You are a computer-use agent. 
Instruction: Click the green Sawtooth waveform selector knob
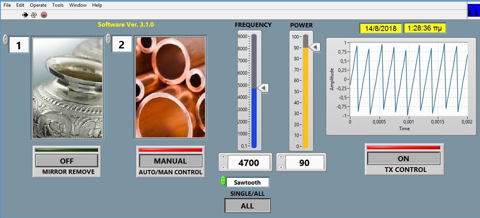pos(223,181)
